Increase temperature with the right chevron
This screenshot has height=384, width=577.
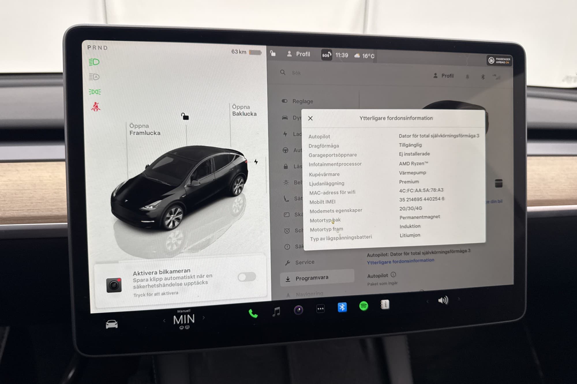pyautogui.click(x=204, y=318)
